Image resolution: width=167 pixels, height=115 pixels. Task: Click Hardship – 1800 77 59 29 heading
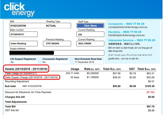[125, 32]
